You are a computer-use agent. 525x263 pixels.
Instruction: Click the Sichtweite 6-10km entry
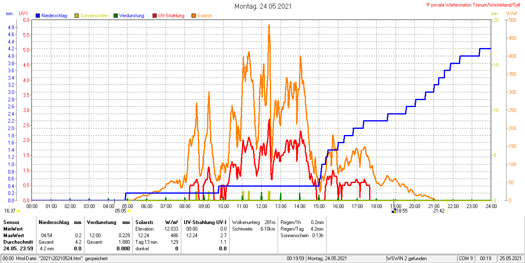[253, 229]
